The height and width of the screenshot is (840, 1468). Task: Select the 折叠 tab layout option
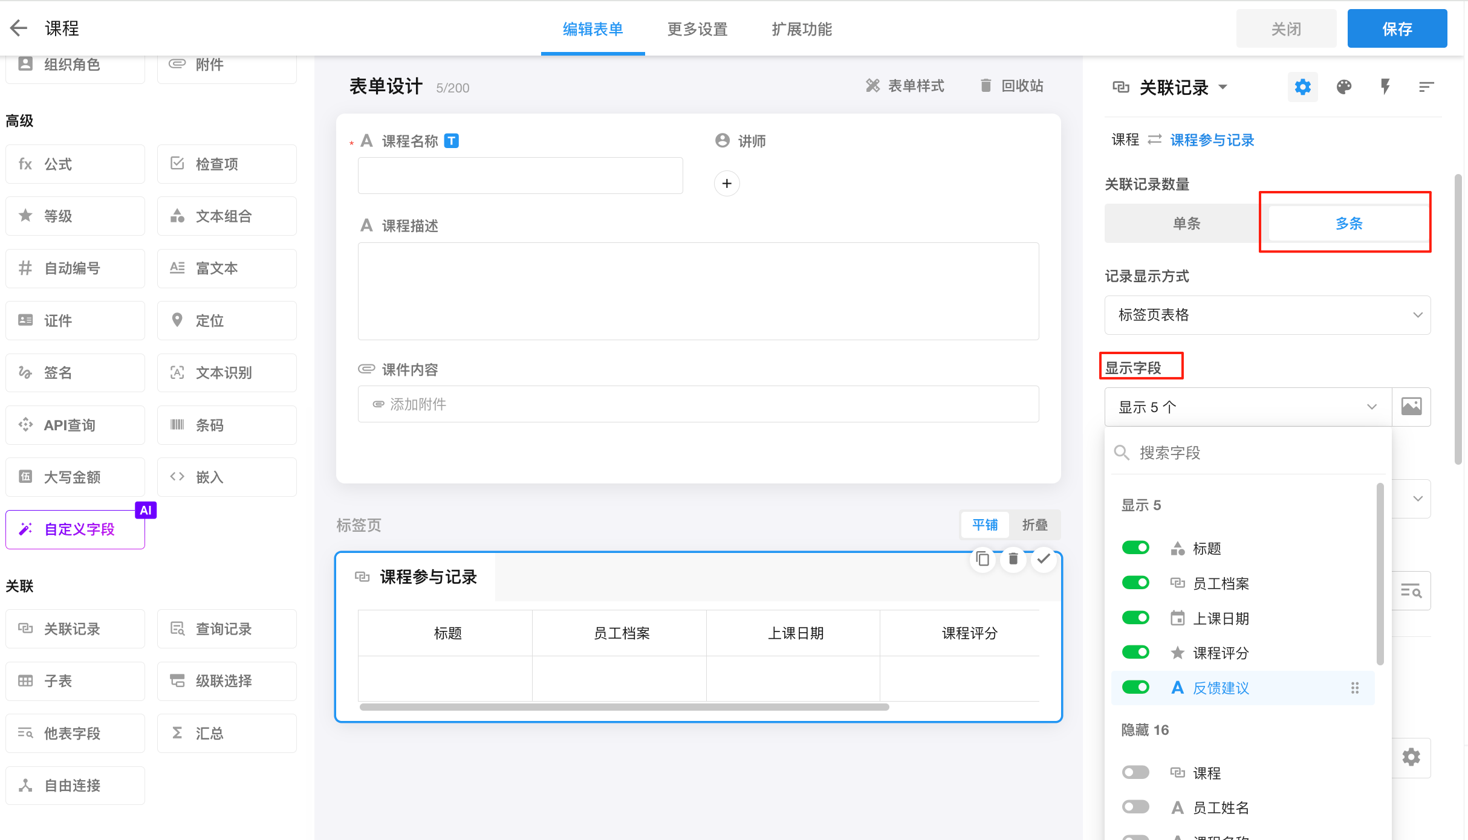(x=1035, y=525)
